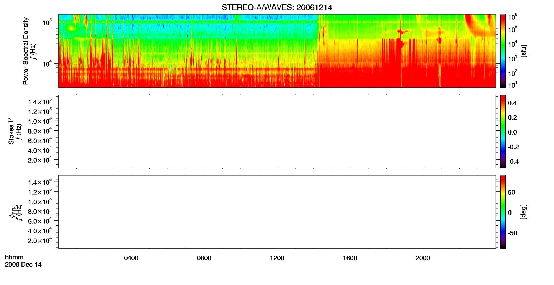Click the plot title STEREO-A/WAVES: 20061214
Screen dimensions: 554x285
pos(277,8)
